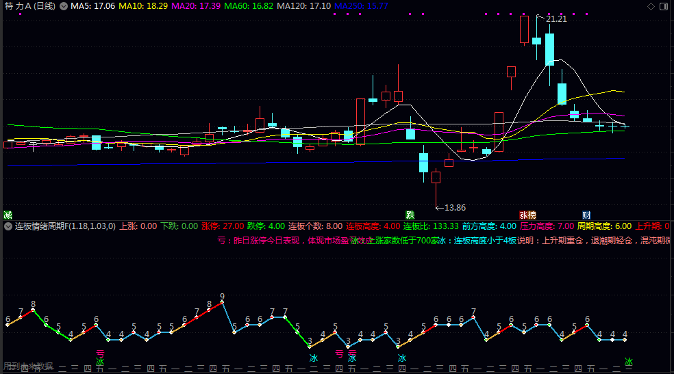Open the main chart indicator dropdown arrow
The height and width of the screenshot is (374, 674).
(64, 6)
